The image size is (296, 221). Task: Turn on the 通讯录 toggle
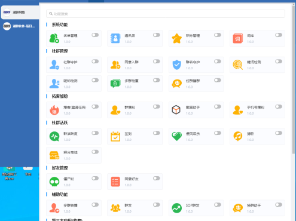pos(157,35)
